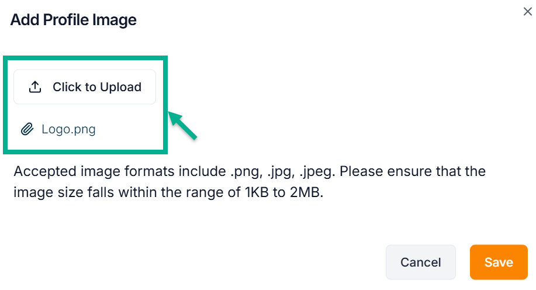Click the accepted image formats text
Viewport: 536px width, 290px height.
pos(250,172)
